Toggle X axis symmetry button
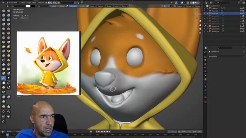Image resolution: width=246 pixels, height=138 pixels. click(165, 6)
